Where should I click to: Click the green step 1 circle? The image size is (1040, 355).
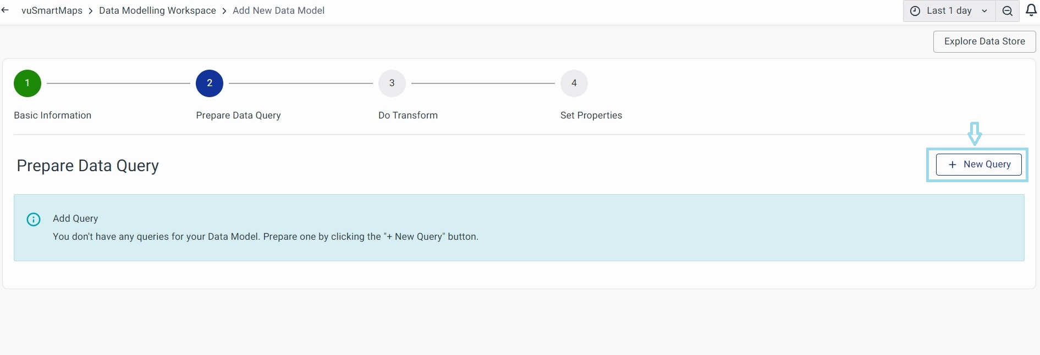[27, 83]
